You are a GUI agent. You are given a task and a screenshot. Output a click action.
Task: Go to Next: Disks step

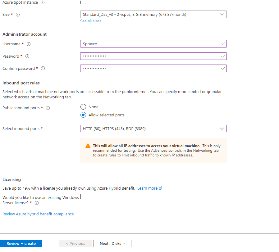pos(112,244)
